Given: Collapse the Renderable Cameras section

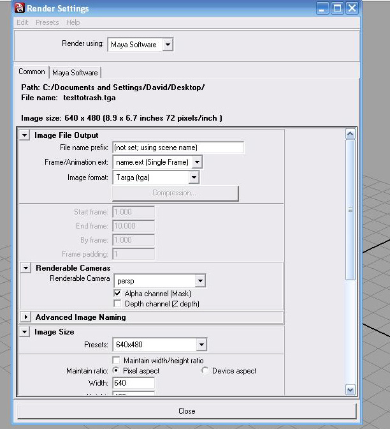Looking at the screenshot, I should (x=25, y=268).
